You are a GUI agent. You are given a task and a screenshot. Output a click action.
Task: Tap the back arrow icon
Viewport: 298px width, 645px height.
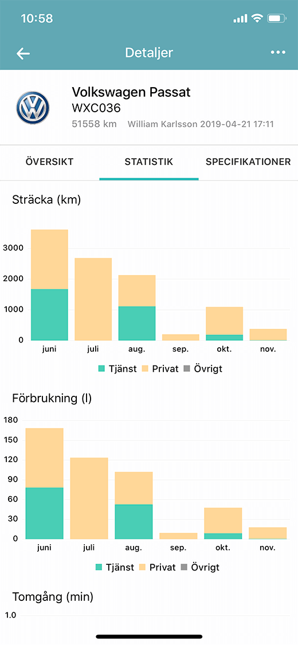tap(23, 53)
